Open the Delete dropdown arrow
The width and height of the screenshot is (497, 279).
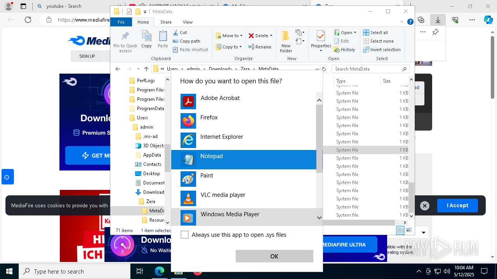pos(271,36)
